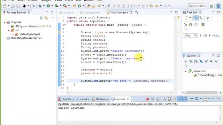
Task: Click the Find field in Task List
Action: pyautogui.click(x=190, y=35)
